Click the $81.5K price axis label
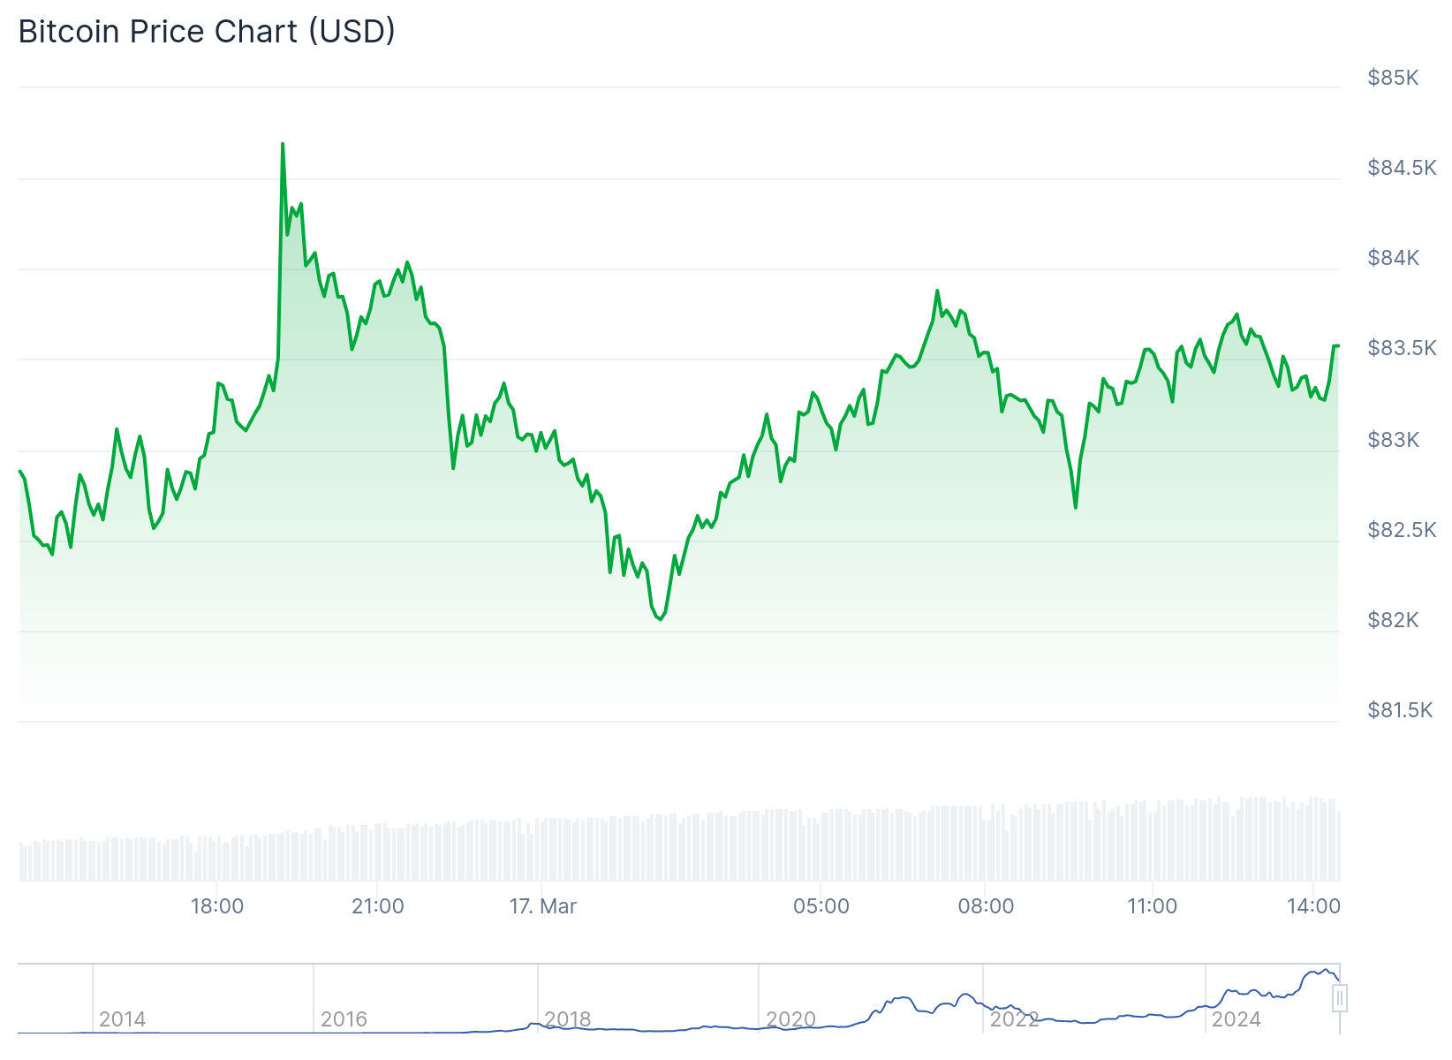 coord(1400,710)
